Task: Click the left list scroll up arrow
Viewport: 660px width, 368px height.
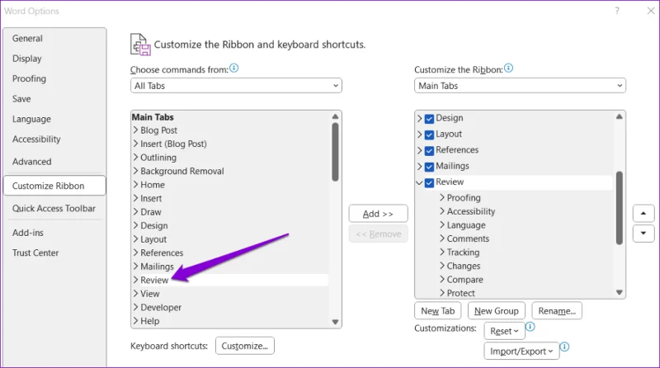Action: click(x=335, y=116)
